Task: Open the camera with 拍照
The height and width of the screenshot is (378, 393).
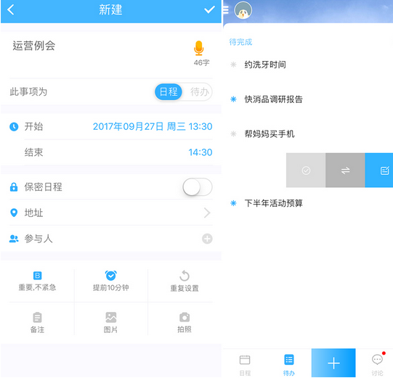Action: [x=185, y=323]
